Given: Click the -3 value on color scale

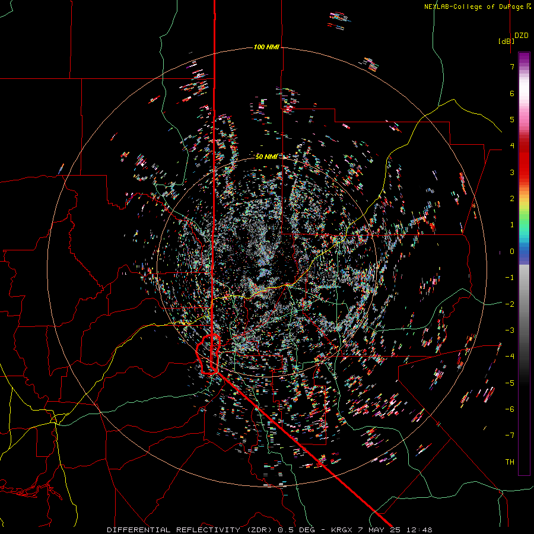Looking at the screenshot, I should [x=510, y=330].
